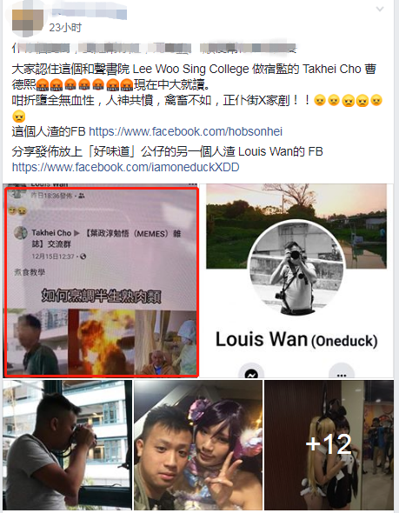The height and width of the screenshot is (513, 399).
Task: Open the Louis Wan profile screenshot
Action: coord(296,281)
